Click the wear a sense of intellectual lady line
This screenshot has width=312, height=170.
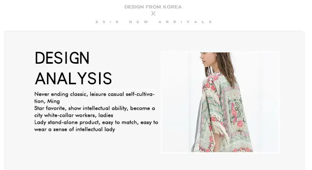[x=74, y=129]
